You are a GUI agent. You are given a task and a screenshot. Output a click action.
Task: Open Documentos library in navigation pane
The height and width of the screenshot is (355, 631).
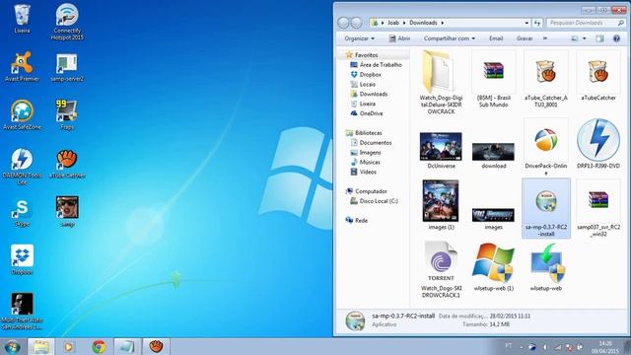pyautogui.click(x=371, y=142)
